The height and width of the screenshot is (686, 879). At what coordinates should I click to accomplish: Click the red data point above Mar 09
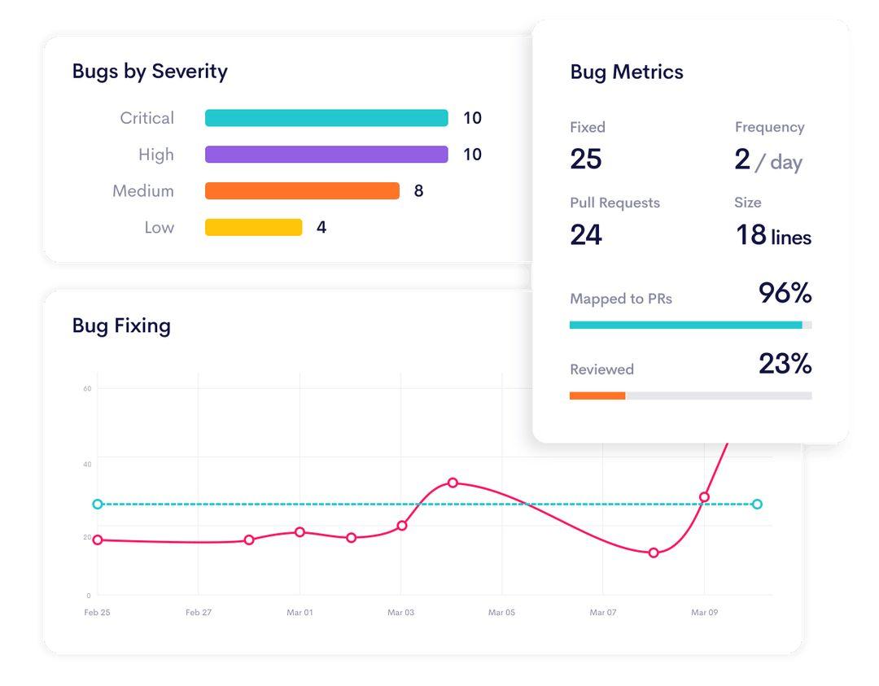tap(704, 497)
